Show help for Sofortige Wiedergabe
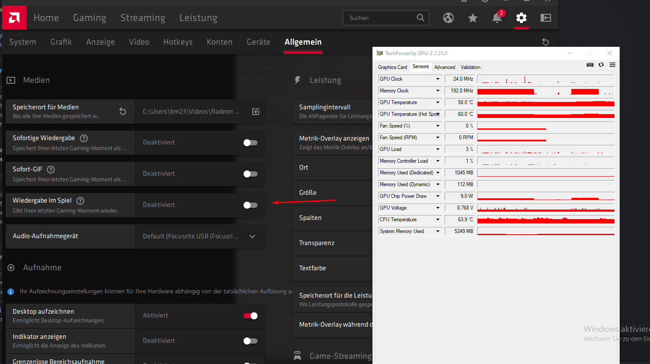The image size is (650, 364). coord(84,138)
